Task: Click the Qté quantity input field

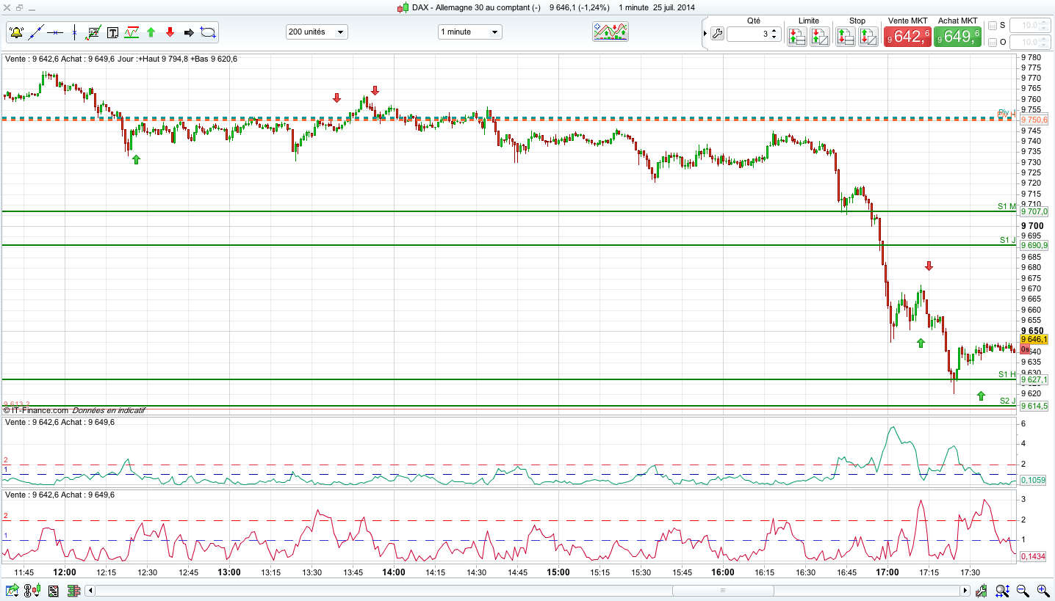Action: [x=749, y=34]
